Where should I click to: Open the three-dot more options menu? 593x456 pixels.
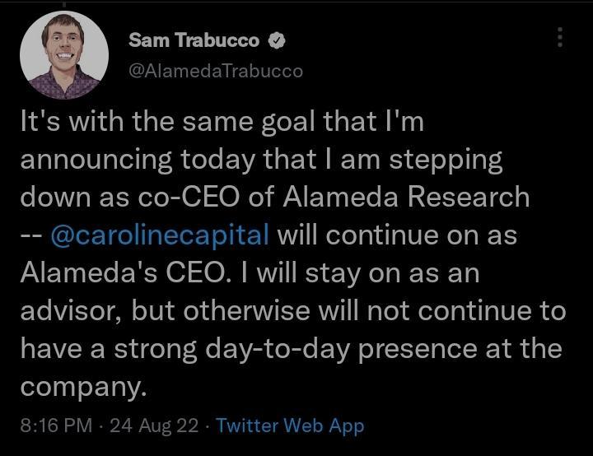click(x=560, y=37)
